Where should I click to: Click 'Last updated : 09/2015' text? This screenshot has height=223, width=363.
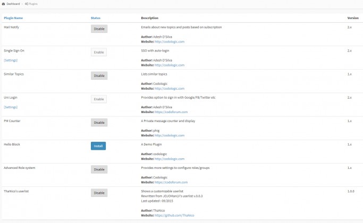coord(157,201)
